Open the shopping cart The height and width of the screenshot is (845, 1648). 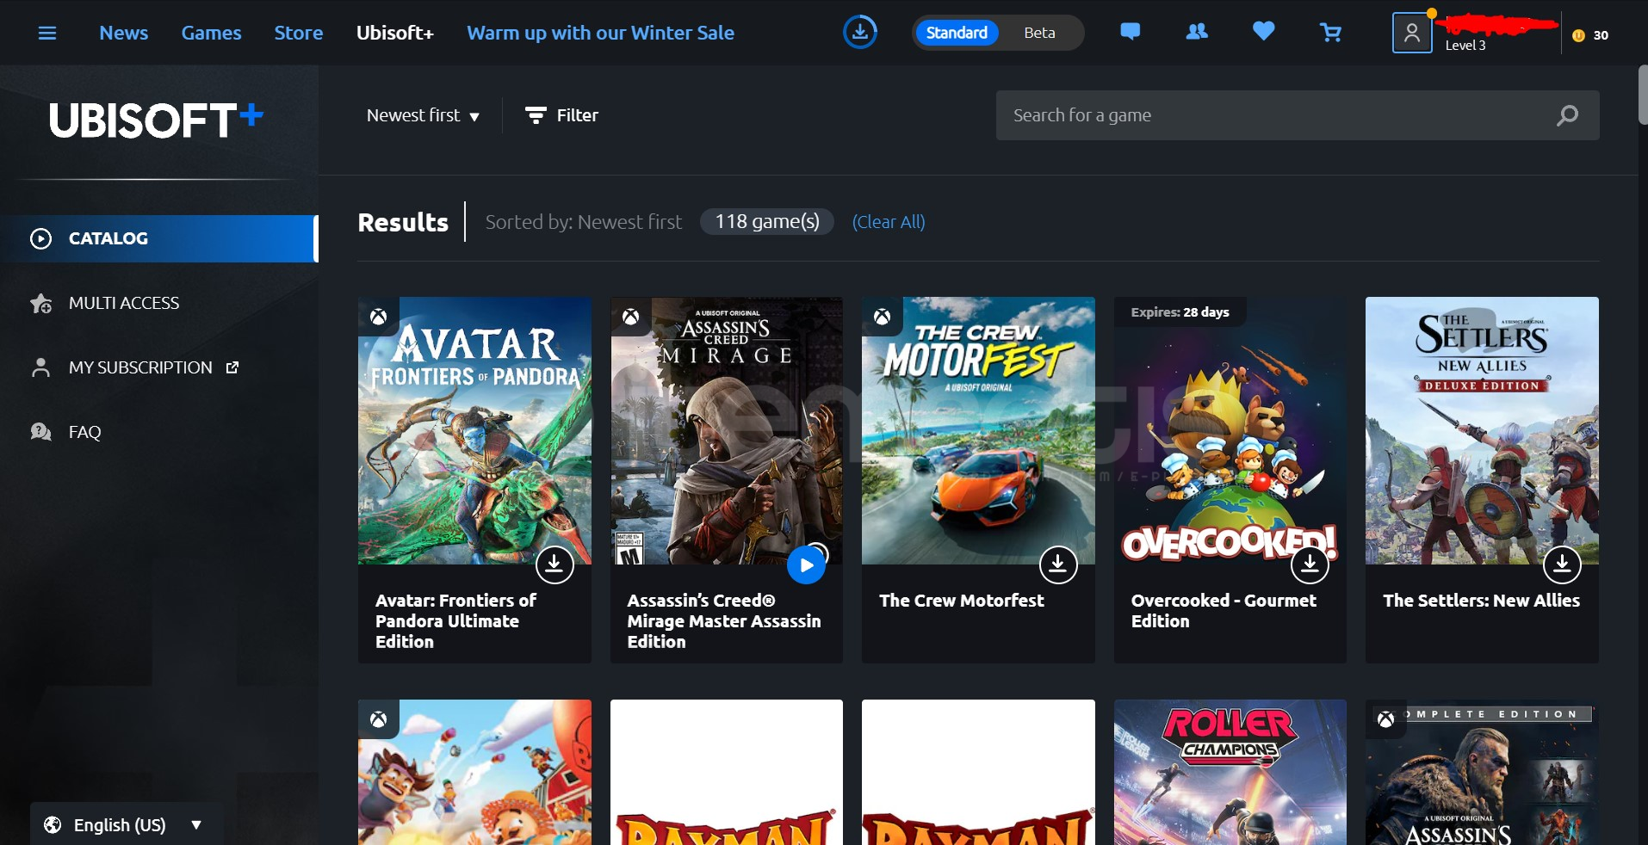pyautogui.click(x=1330, y=33)
